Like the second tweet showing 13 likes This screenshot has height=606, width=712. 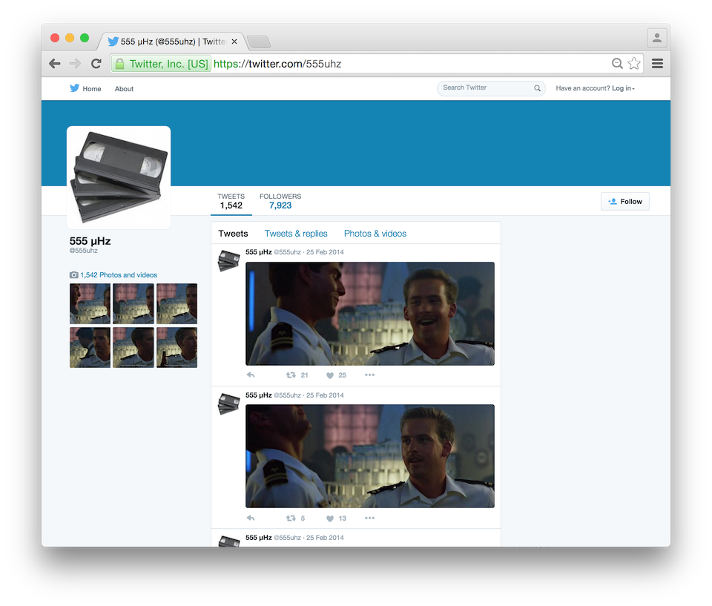point(330,518)
